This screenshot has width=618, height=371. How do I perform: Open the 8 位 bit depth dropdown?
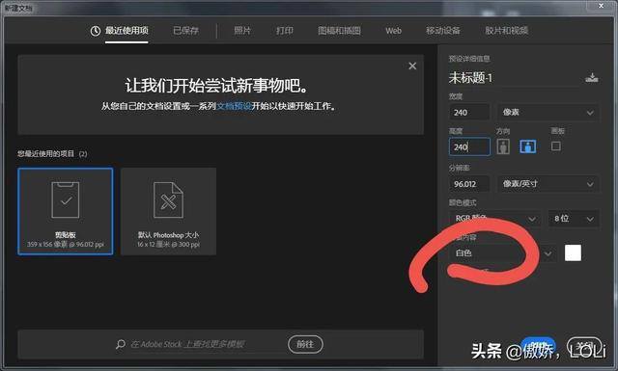click(x=574, y=219)
